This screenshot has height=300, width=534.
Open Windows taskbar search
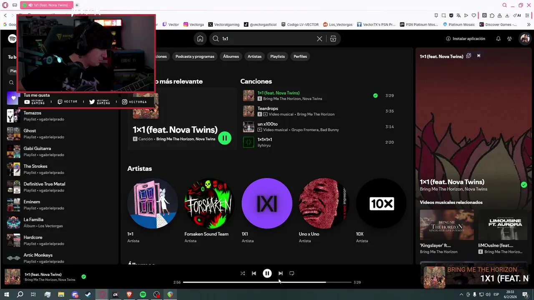pyautogui.click(x=20, y=295)
